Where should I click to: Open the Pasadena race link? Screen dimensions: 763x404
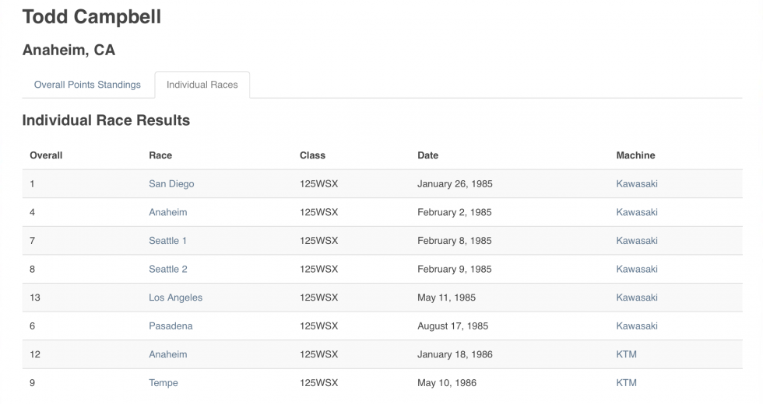[x=171, y=326]
